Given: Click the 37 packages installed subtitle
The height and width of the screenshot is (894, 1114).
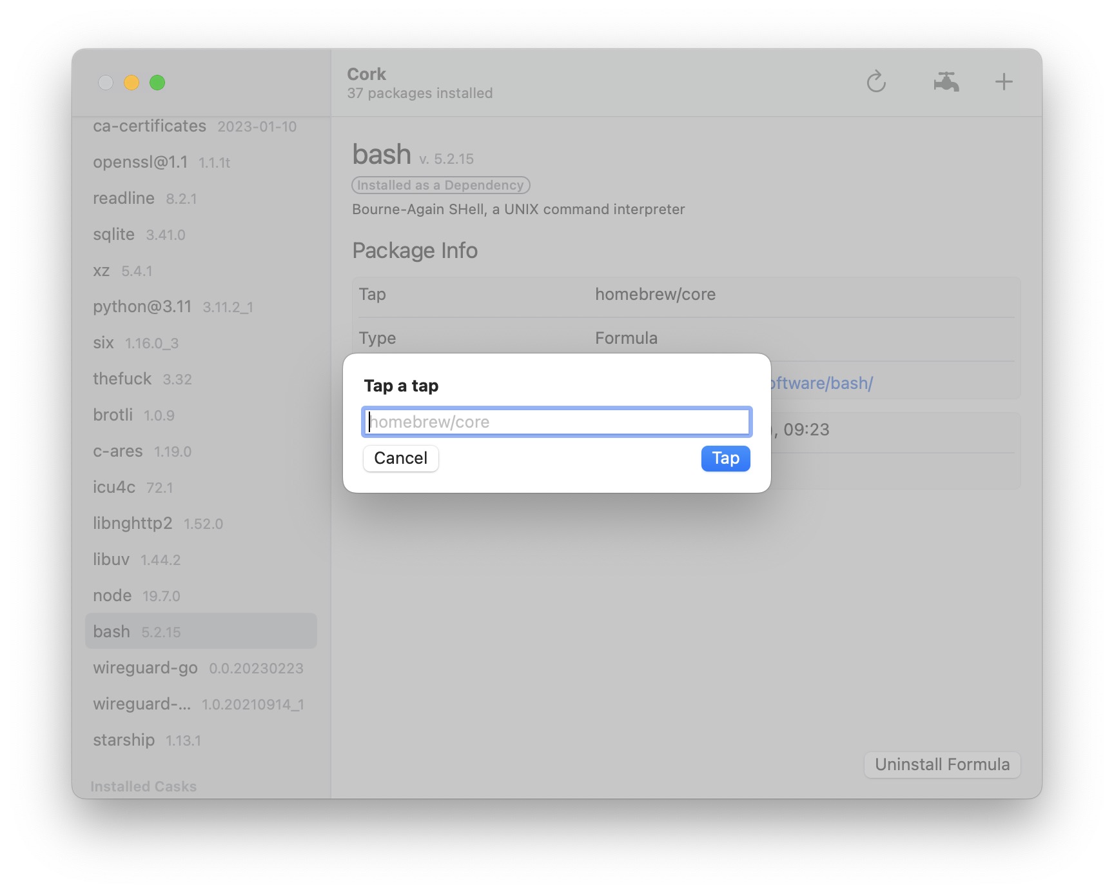Looking at the screenshot, I should (x=420, y=94).
